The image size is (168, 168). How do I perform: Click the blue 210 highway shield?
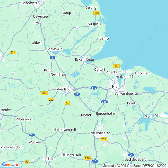(x=94, y=88)
